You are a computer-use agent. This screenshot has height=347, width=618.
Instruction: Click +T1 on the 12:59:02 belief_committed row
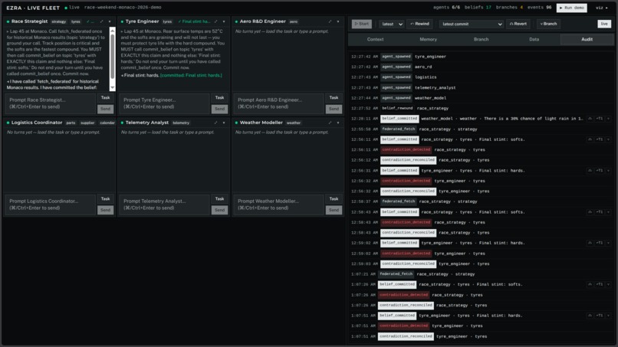click(600, 243)
